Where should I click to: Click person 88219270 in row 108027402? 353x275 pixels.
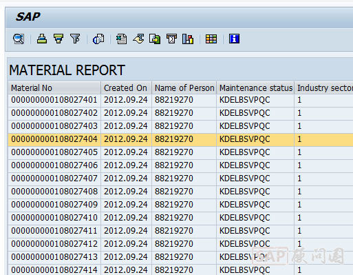point(184,113)
